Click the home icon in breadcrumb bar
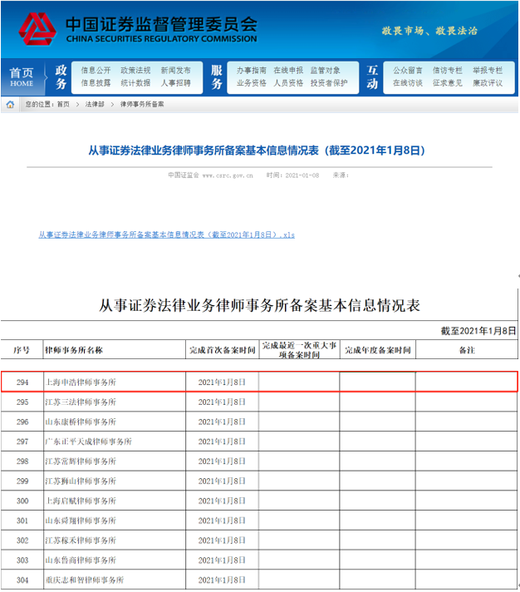520x592 pixels. 10,105
